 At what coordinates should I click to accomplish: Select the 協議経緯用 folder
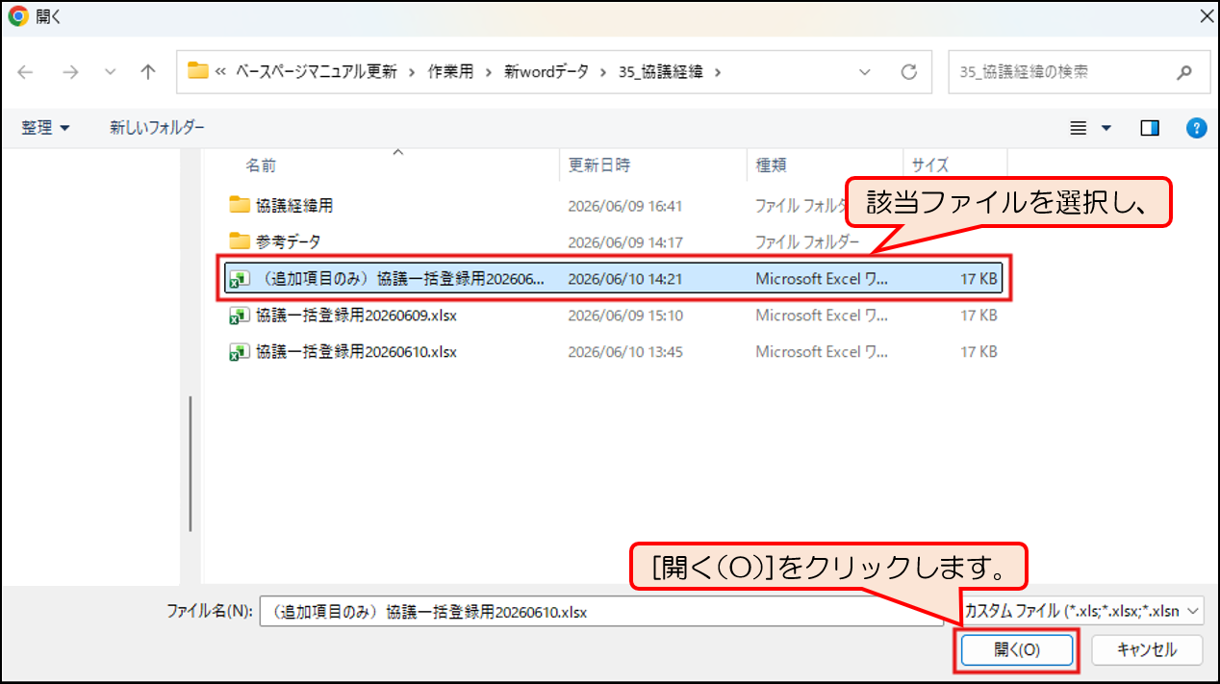click(294, 205)
